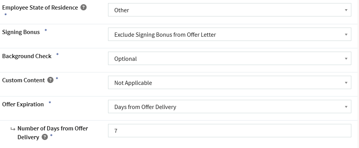
Task: Click the Custom Content help question mark
Action: (50, 80)
